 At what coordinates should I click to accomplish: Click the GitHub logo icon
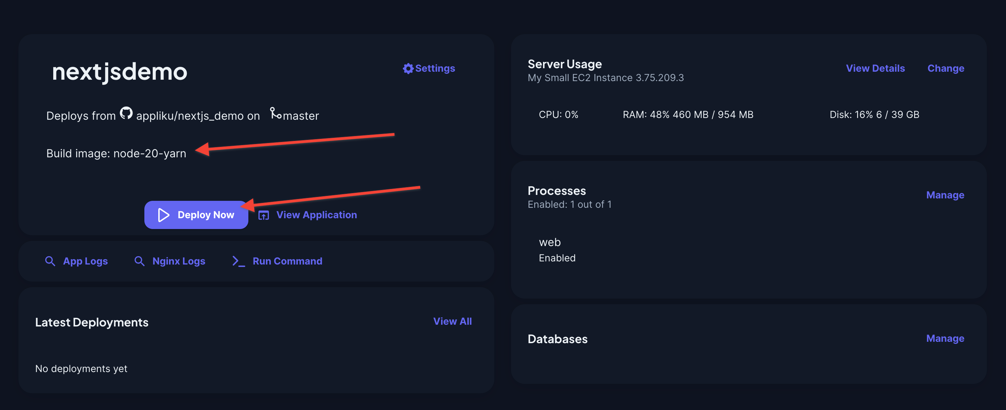[x=126, y=113]
